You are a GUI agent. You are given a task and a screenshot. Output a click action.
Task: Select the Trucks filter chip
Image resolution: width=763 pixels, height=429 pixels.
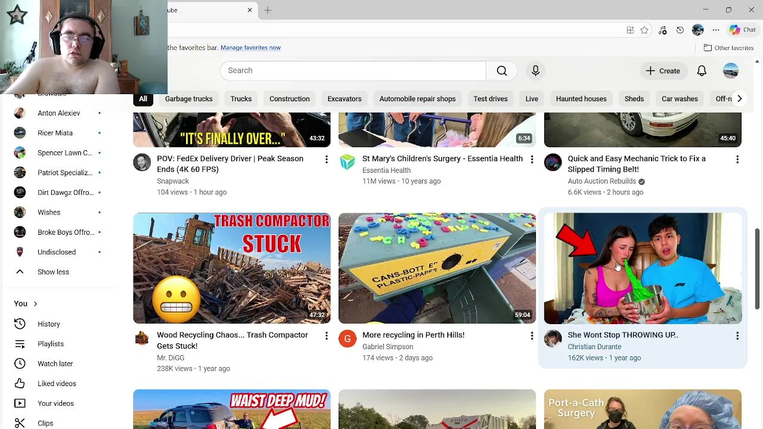(241, 99)
